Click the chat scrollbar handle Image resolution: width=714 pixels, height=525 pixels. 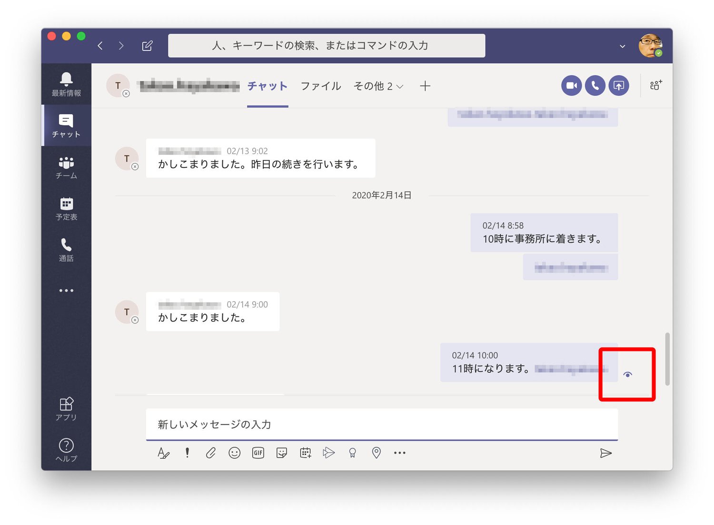tap(667, 359)
